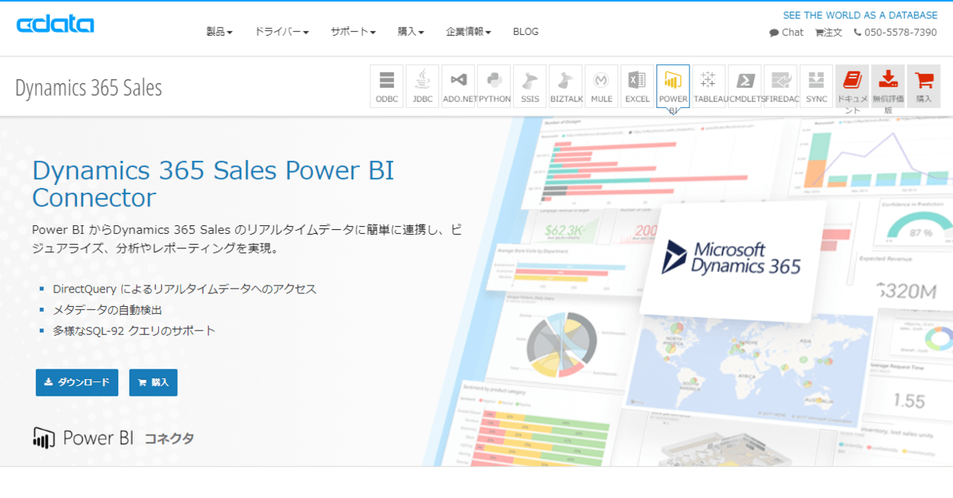Click the circular pie chart thumbnail
953x498 pixels.
(x=560, y=345)
